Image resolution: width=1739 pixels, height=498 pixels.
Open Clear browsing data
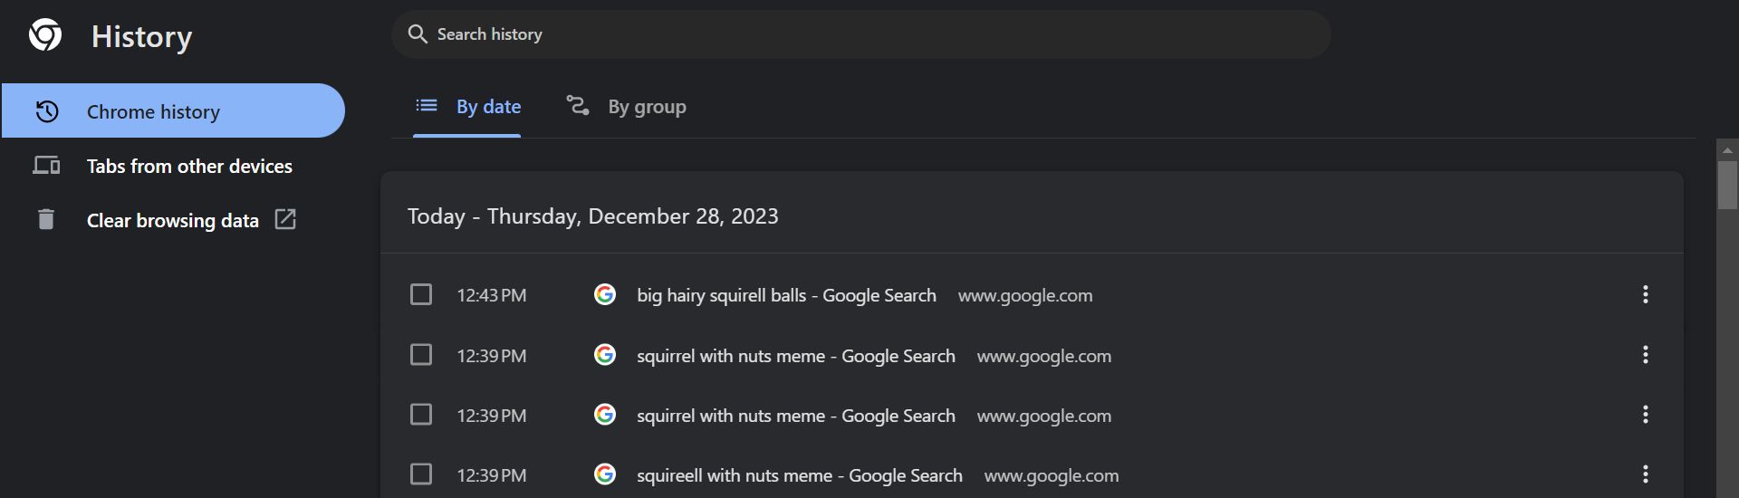pyautogui.click(x=173, y=221)
